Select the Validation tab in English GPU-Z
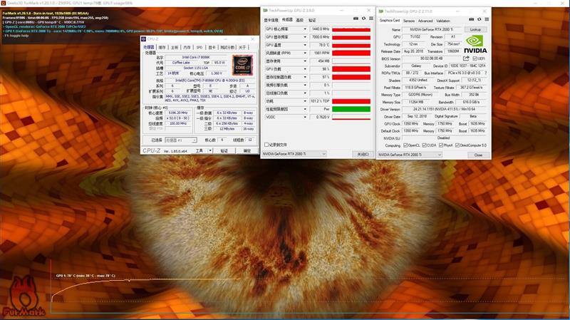This screenshot has width=570, height=320. [442, 21]
